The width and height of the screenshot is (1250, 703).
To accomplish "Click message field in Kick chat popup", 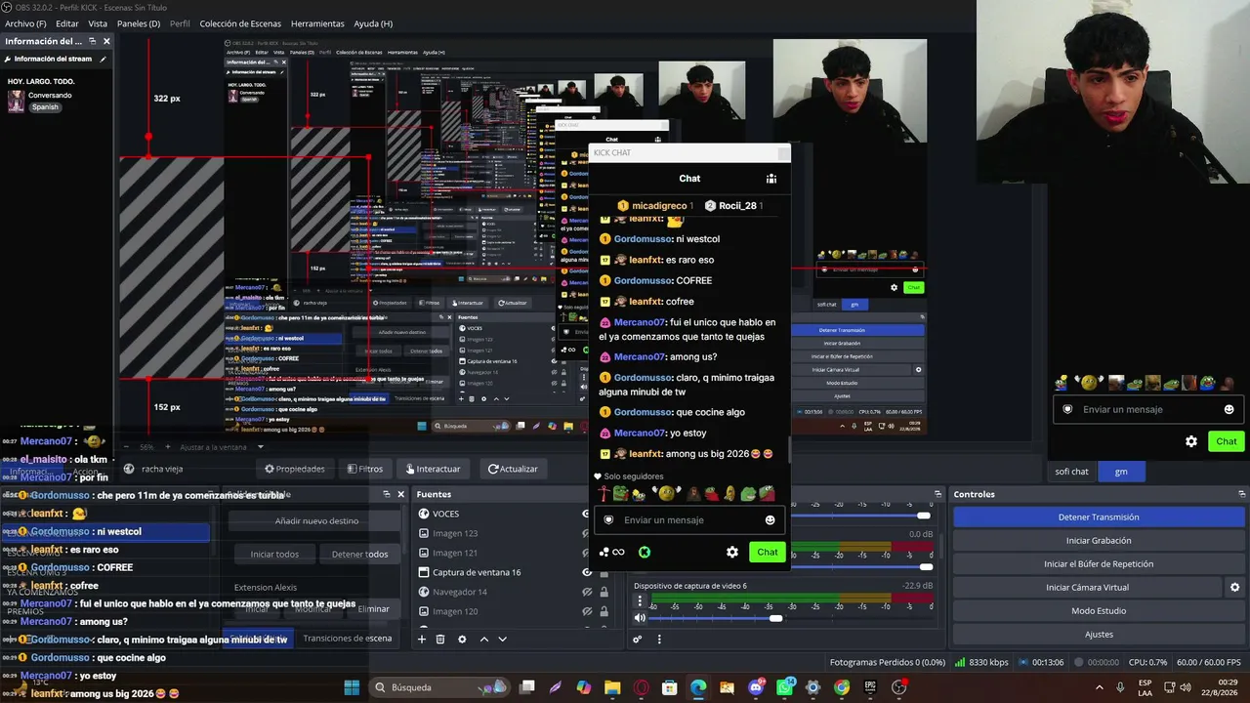I will pyautogui.click(x=689, y=520).
